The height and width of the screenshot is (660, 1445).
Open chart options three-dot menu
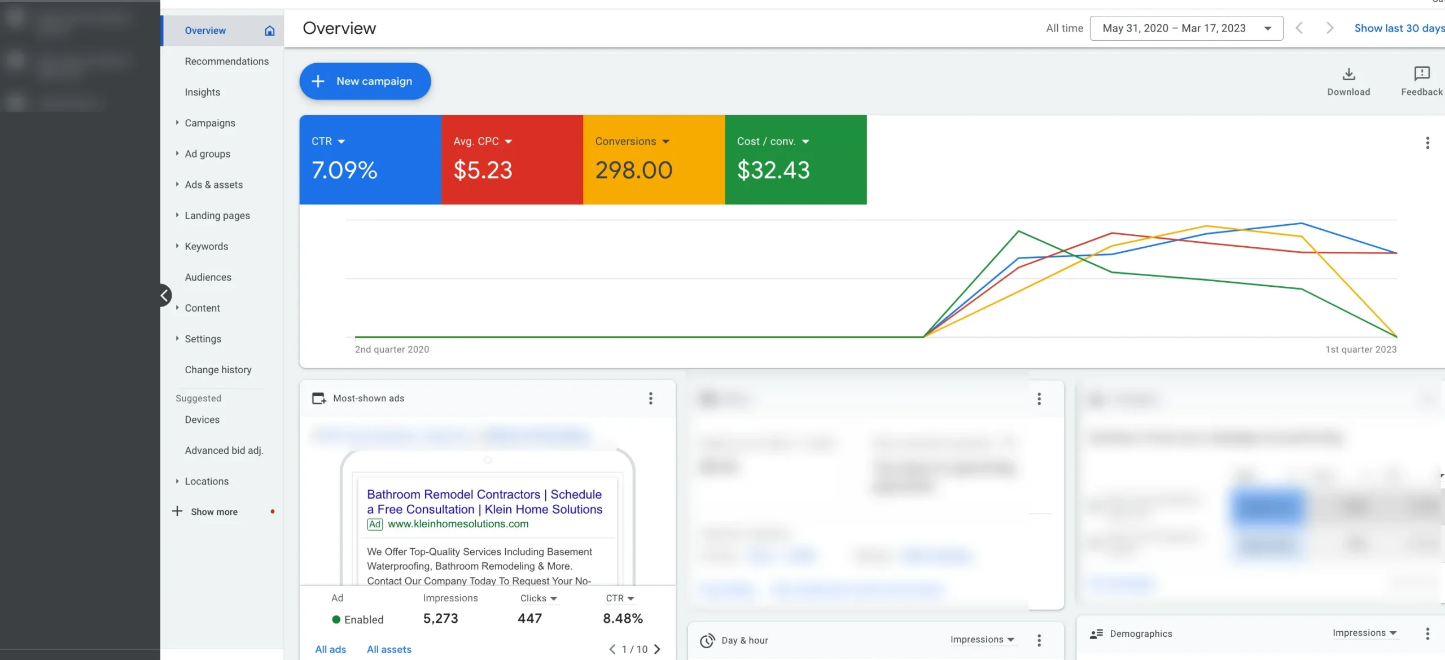[1428, 143]
